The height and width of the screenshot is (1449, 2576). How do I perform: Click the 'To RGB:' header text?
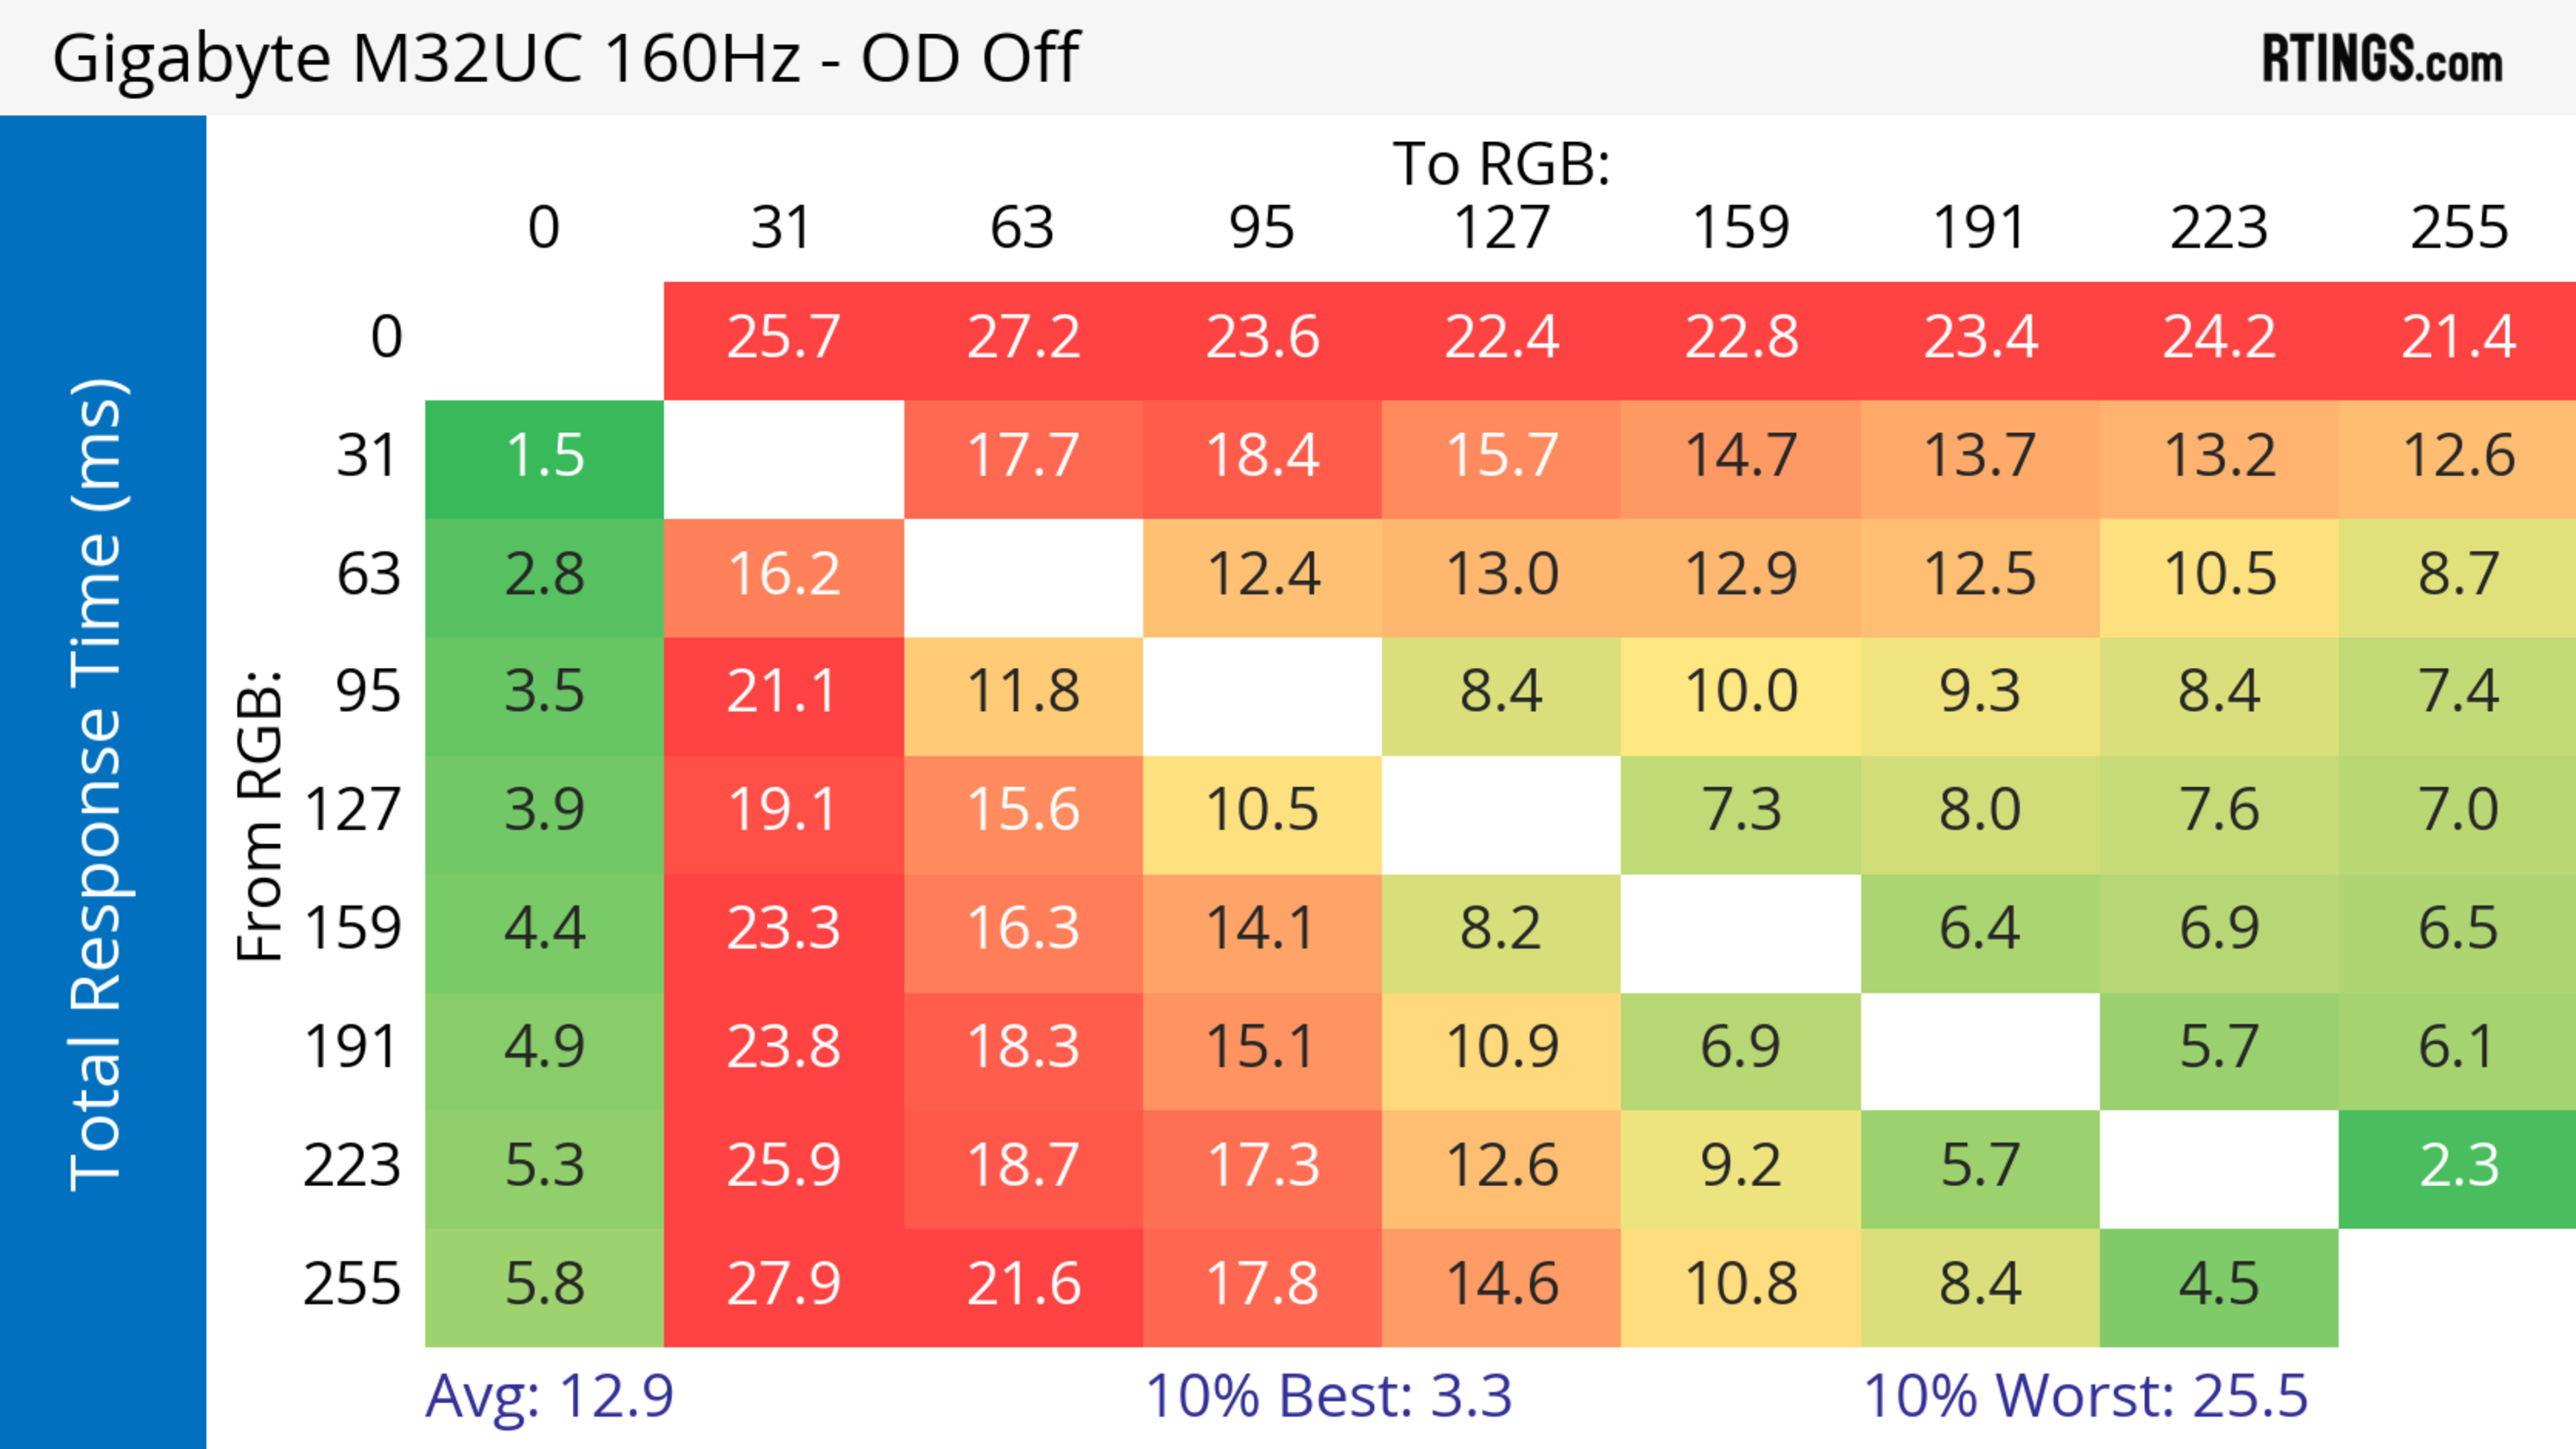click(x=1501, y=164)
